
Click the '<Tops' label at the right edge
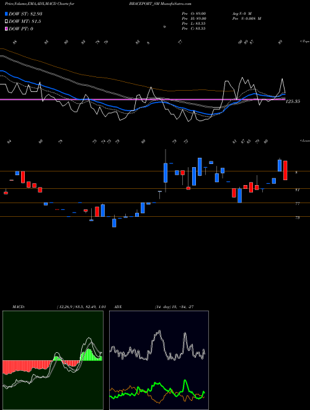(304, 42)
